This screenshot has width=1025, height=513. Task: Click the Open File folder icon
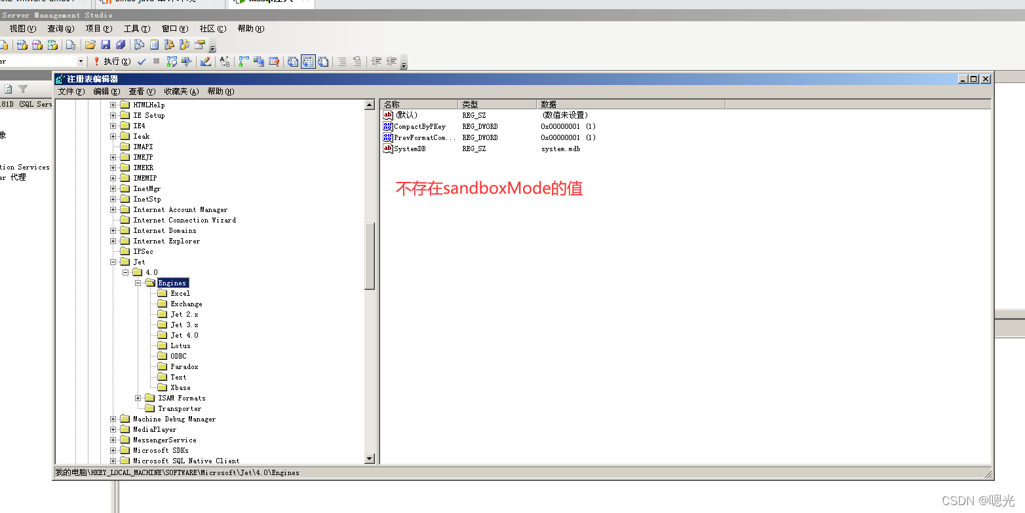click(x=90, y=44)
